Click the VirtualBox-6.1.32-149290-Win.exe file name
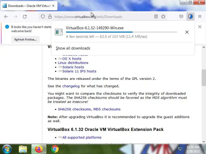 pos(95,28)
